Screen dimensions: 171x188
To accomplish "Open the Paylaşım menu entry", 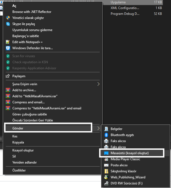I will (19, 76).
